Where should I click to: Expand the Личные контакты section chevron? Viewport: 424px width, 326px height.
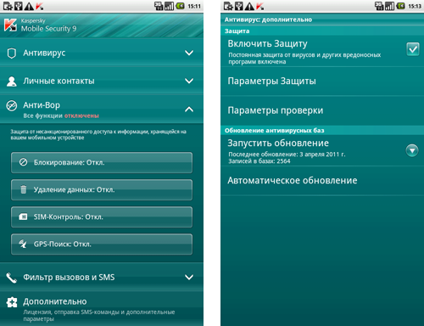(189, 81)
